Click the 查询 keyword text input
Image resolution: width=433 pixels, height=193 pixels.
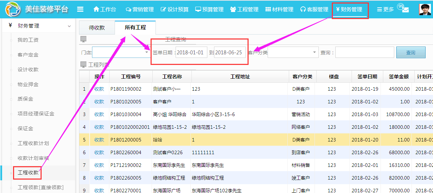[x=364, y=53]
